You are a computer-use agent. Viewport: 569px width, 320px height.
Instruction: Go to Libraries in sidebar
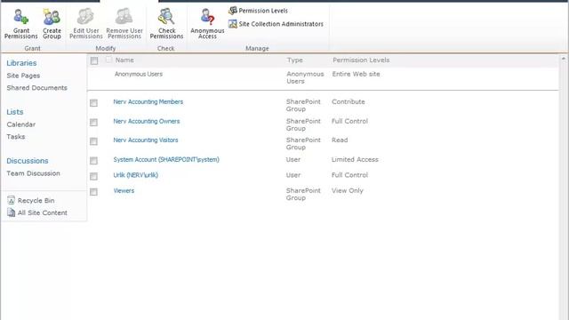[21, 63]
